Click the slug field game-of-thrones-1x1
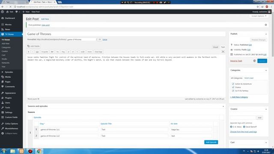This screenshot has height=154, width=274. tap(68, 130)
